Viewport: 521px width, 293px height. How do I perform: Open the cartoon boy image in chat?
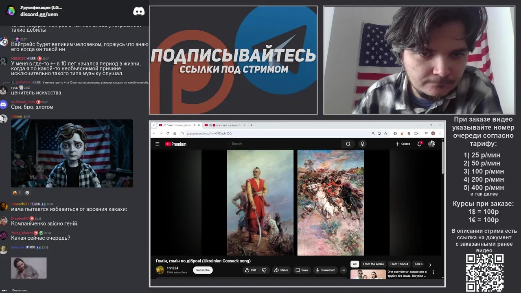[x=72, y=153]
